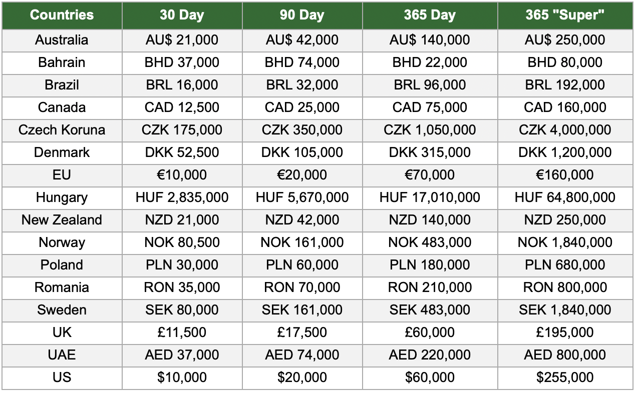Select the SEK 483,000 cell

tap(430, 310)
